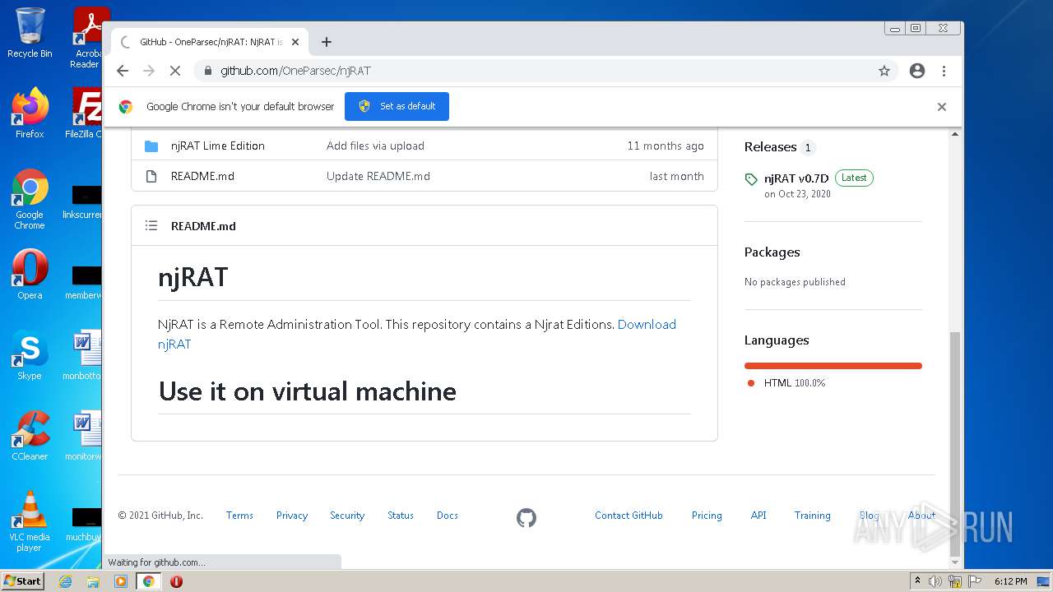The width and height of the screenshot is (1053, 592).
Task: Open the 'Add files via upload' commit
Action: pos(375,146)
